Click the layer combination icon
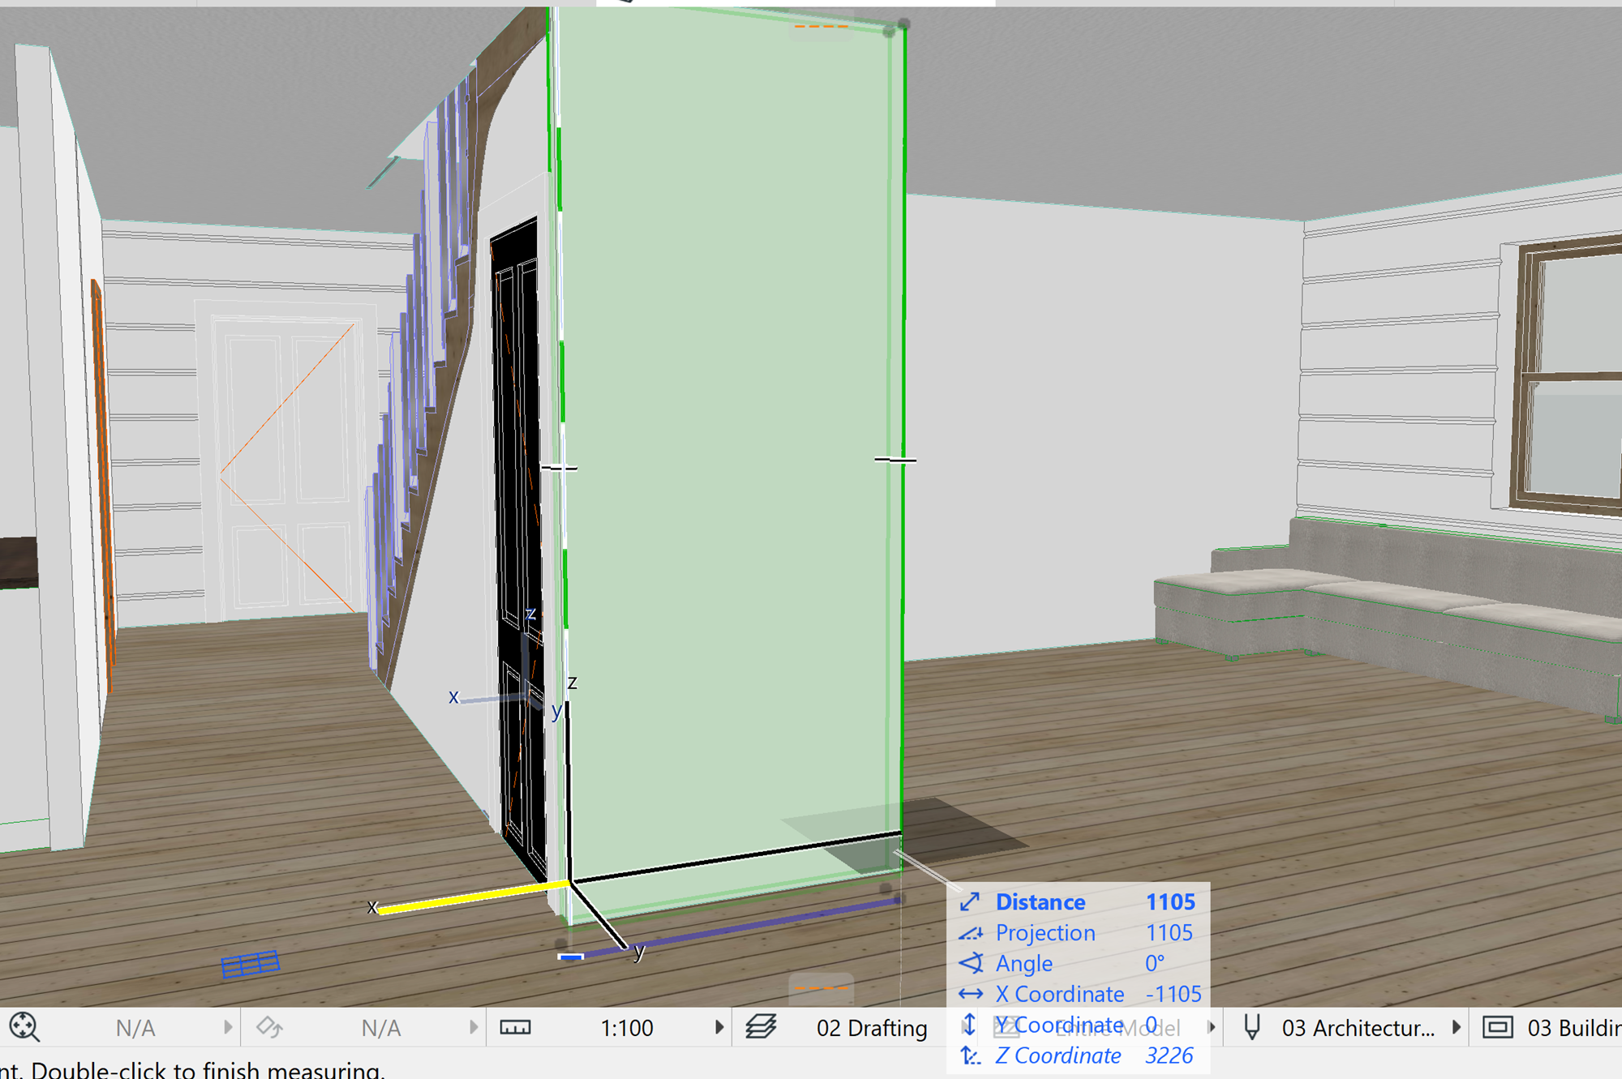This screenshot has height=1079, width=1622. click(x=761, y=1027)
